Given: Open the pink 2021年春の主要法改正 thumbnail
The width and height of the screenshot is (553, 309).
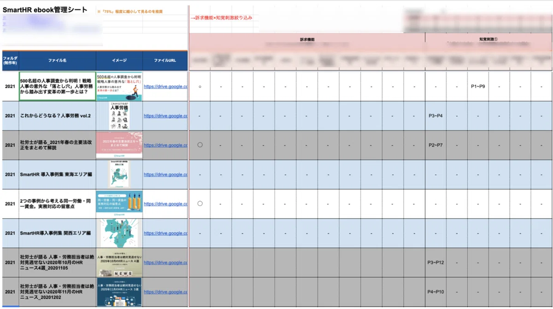Looking at the screenshot, I should click(119, 145).
